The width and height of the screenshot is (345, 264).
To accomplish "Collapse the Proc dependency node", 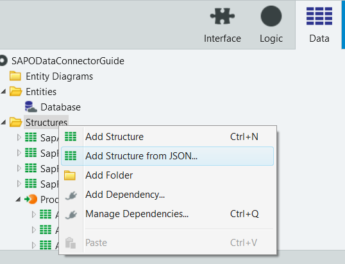I will pos(18,199).
